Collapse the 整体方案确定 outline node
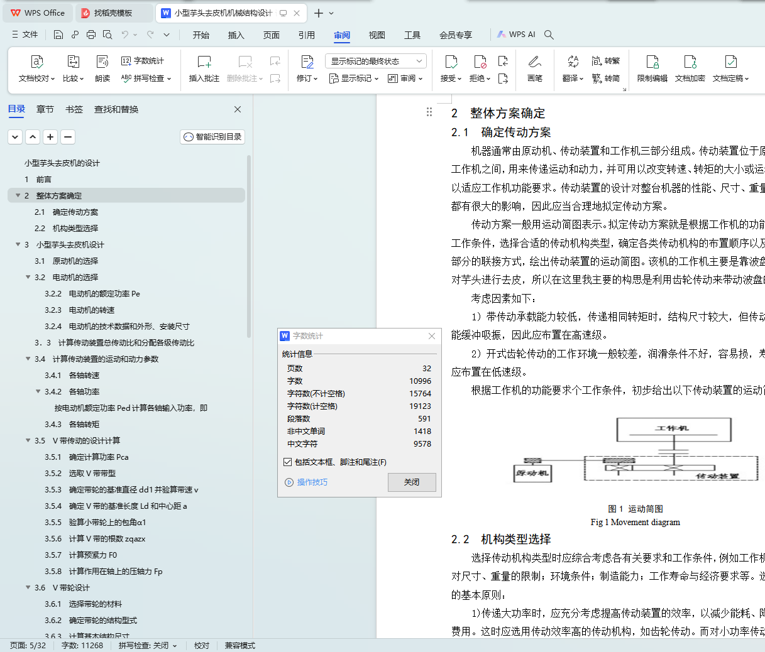The image size is (765, 652). pyautogui.click(x=18, y=195)
